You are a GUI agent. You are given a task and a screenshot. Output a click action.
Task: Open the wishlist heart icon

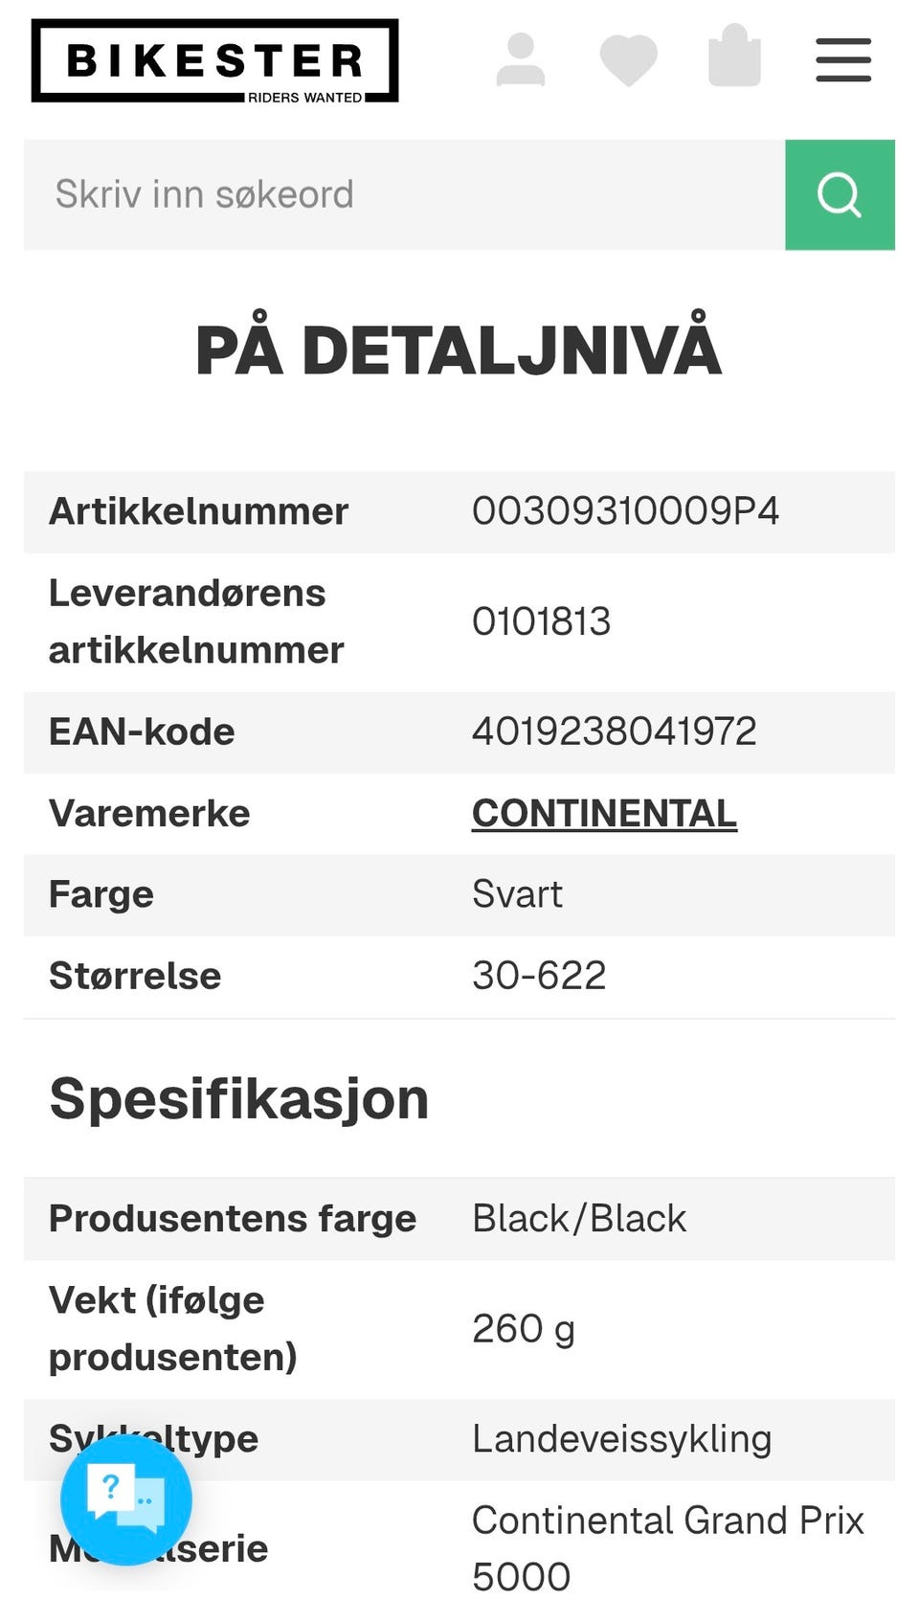[x=628, y=60]
